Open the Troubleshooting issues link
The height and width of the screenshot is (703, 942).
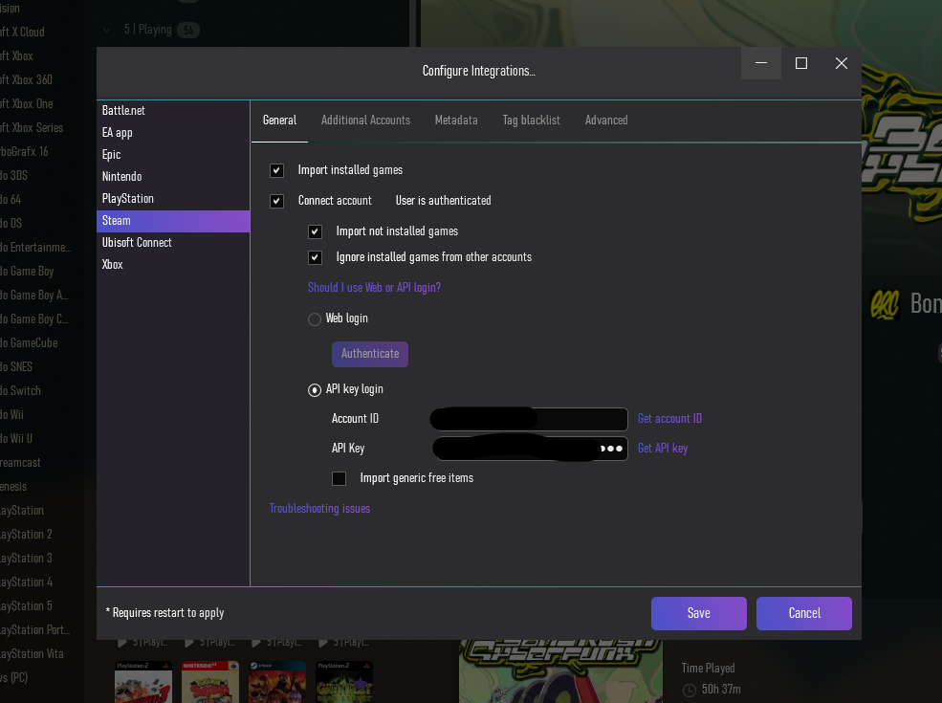coord(319,509)
